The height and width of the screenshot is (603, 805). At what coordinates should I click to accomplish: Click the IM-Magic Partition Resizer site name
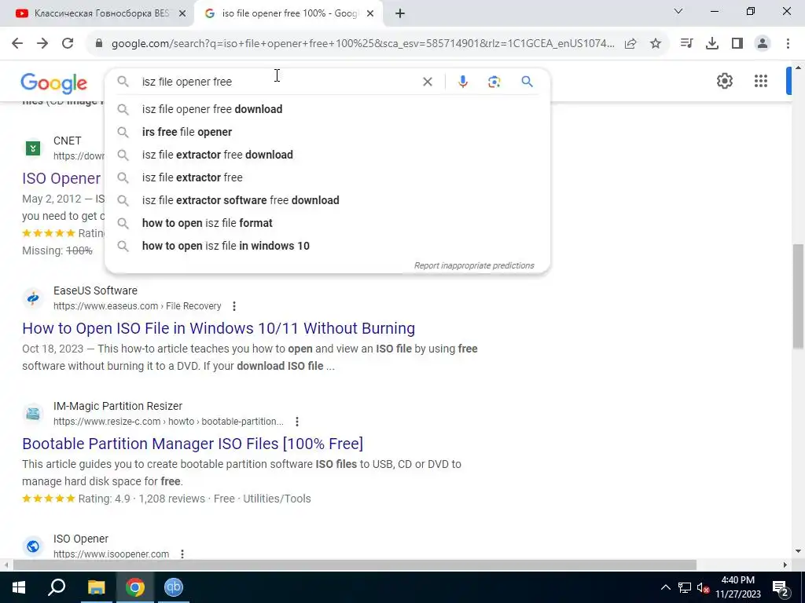118,406
